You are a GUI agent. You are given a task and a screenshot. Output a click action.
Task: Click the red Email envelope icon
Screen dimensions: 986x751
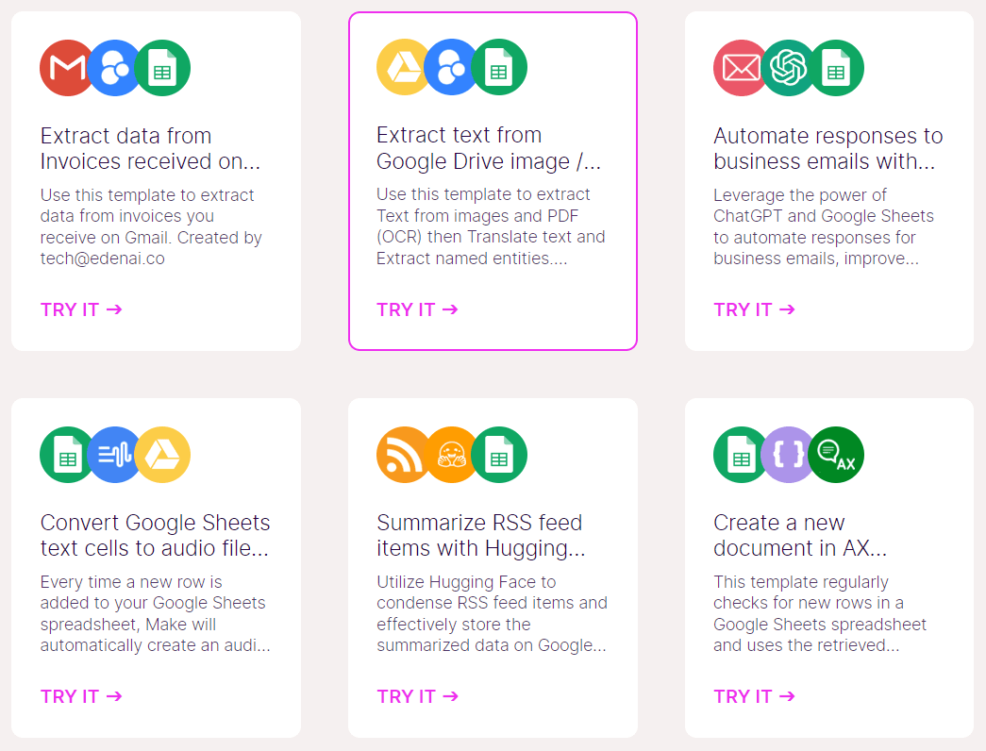tap(741, 68)
